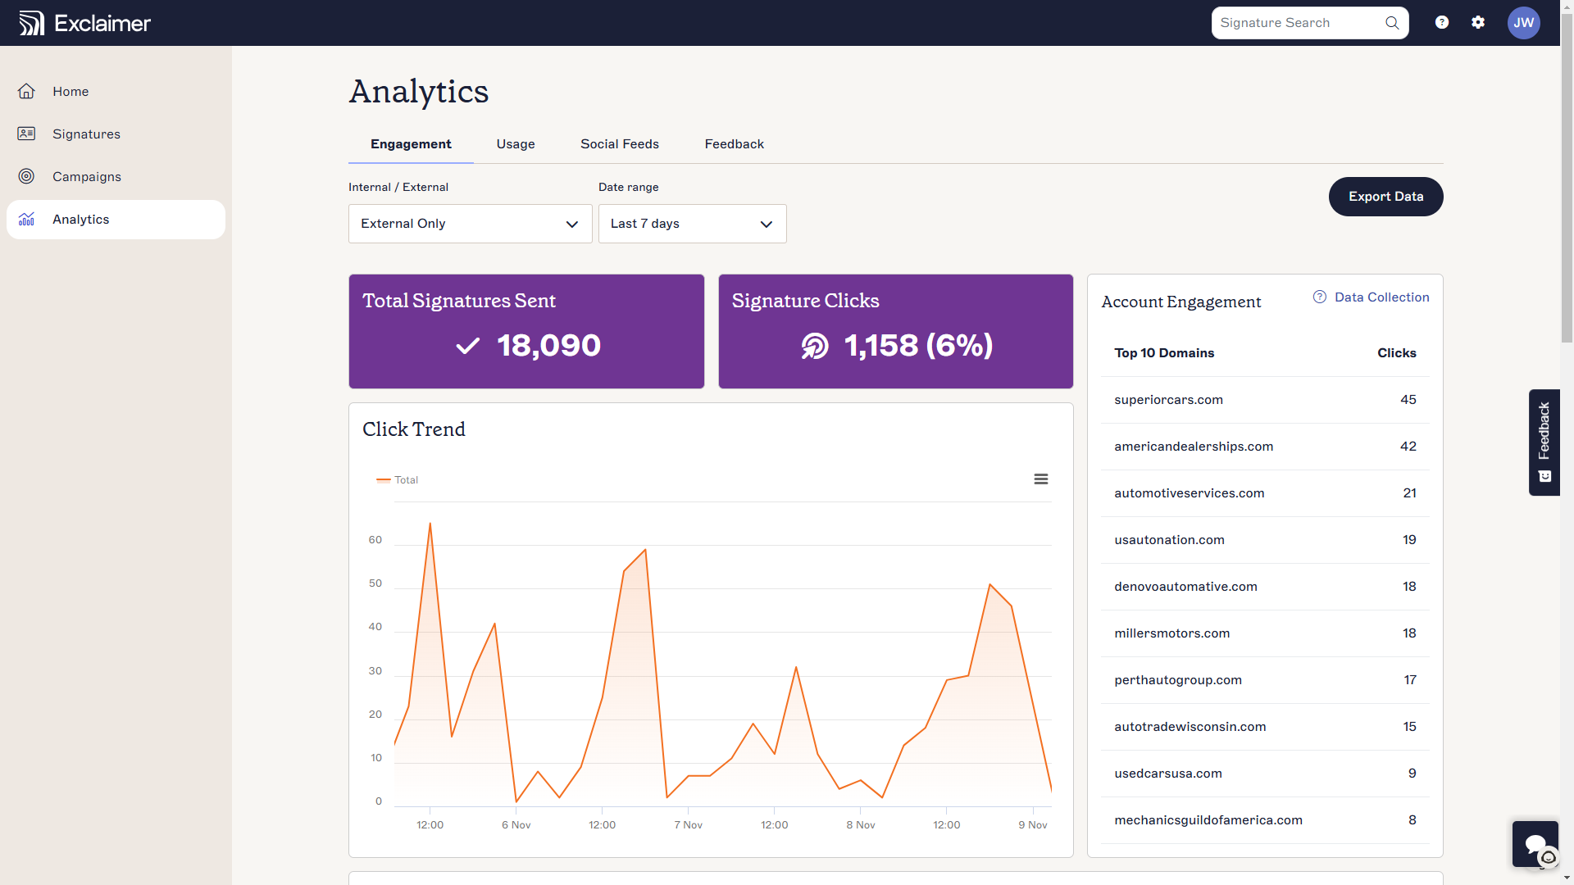This screenshot has height=885, width=1574.
Task: Switch to the Usage tab
Action: tap(515, 143)
